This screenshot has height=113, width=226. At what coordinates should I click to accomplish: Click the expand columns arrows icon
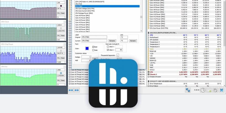[x=71, y=90]
